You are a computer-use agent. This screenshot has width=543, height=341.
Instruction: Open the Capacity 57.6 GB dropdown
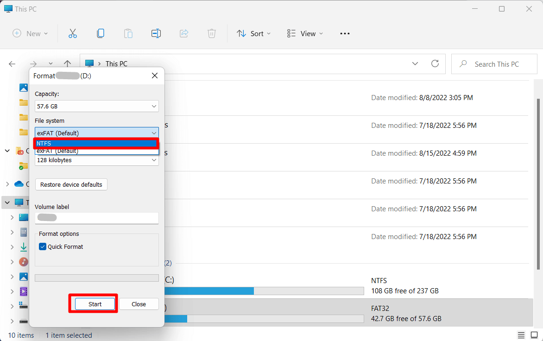(96, 107)
